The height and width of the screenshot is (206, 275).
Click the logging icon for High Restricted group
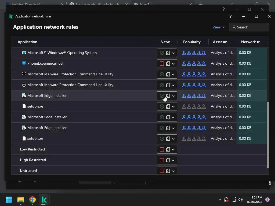[x=168, y=160]
